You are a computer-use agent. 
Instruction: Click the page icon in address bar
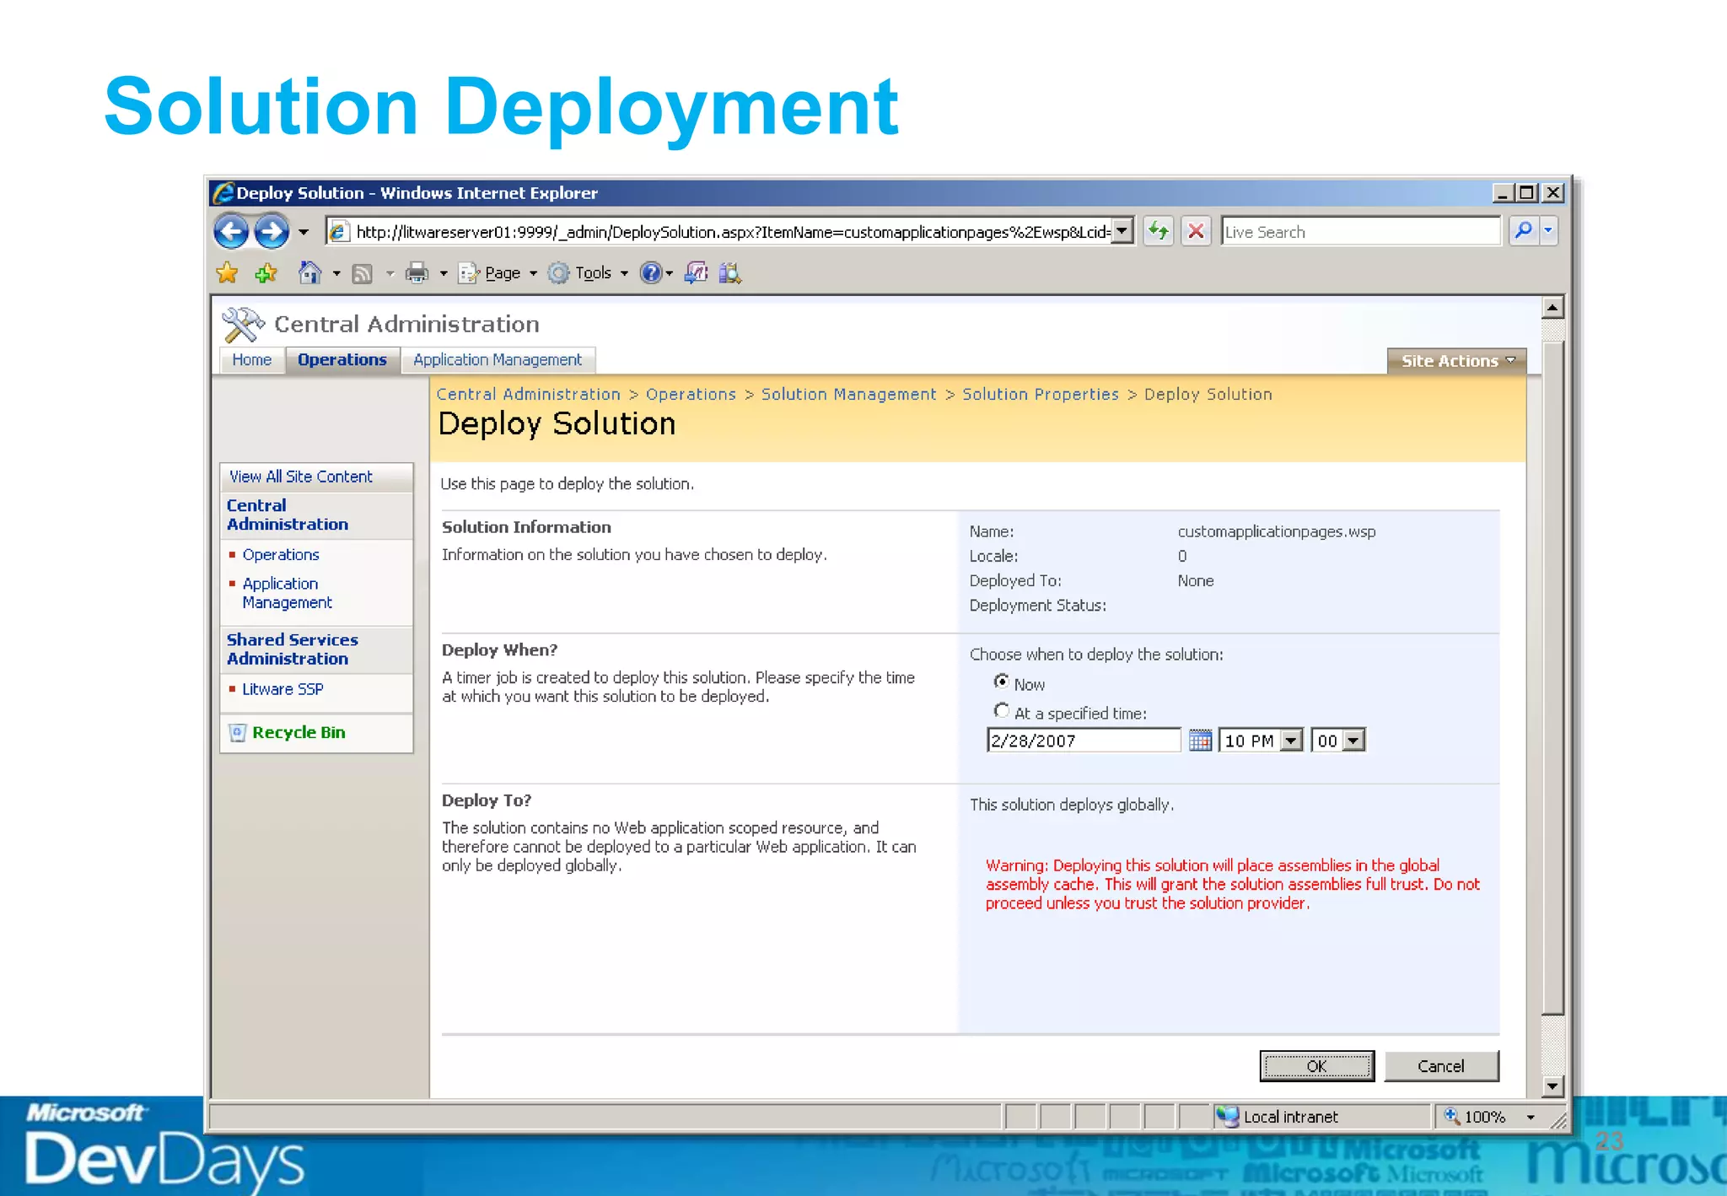tap(338, 231)
